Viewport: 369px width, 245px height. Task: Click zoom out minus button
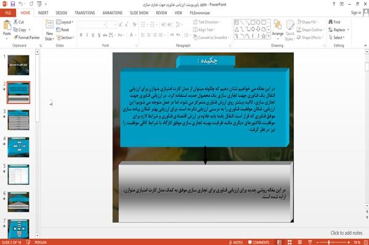(317, 242)
